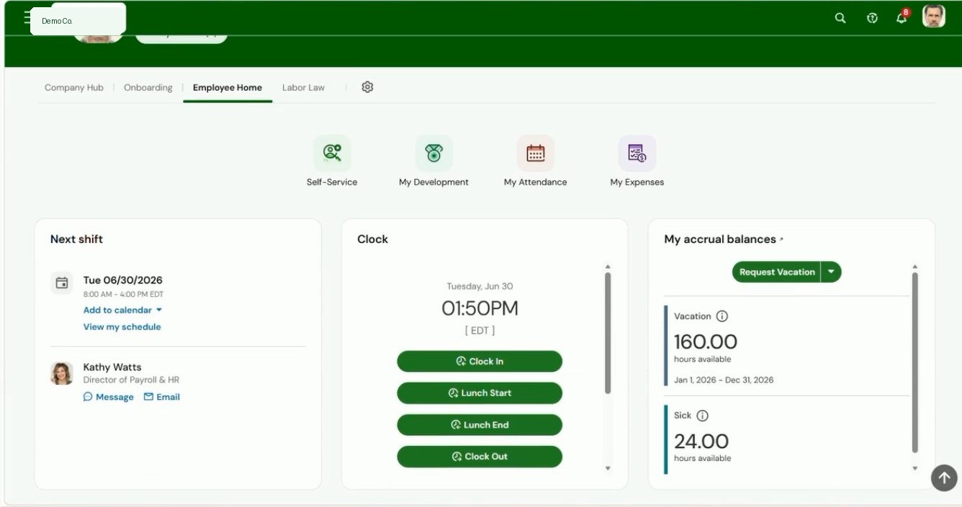
Task: Click the "Director of Payroll & HR" title
Action: point(131,380)
